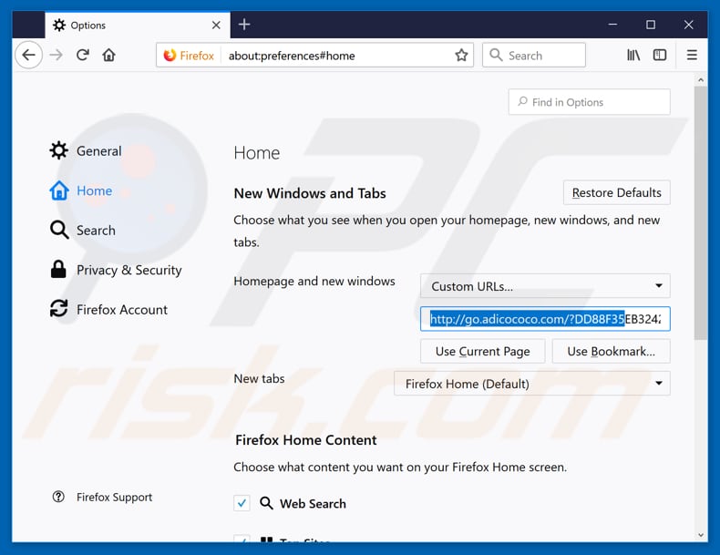Click Use Current Page button
Image resolution: width=720 pixels, height=555 pixels.
[483, 351]
